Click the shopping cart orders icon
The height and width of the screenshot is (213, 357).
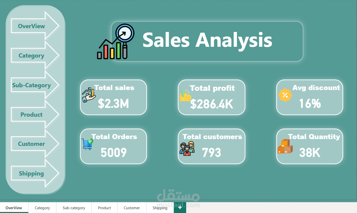(87, 144)
